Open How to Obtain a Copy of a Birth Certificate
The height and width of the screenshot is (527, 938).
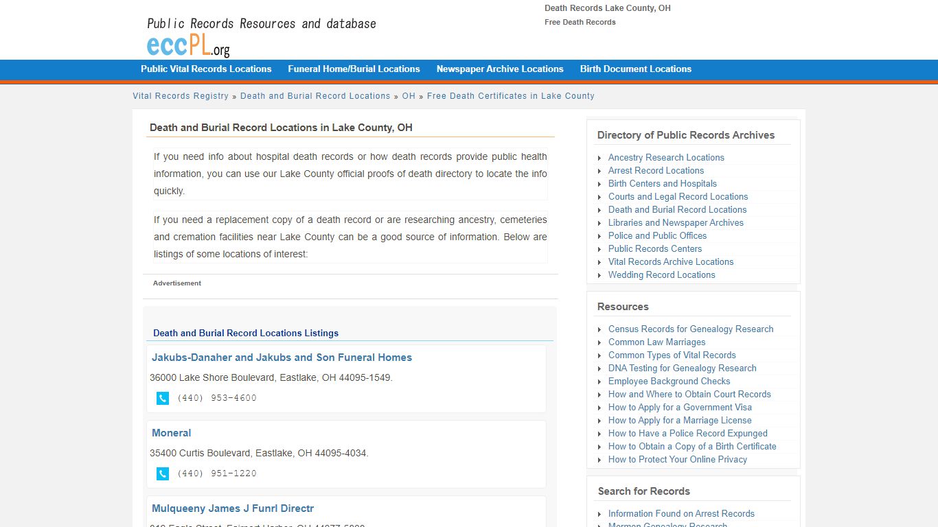[x=692, y=446]
